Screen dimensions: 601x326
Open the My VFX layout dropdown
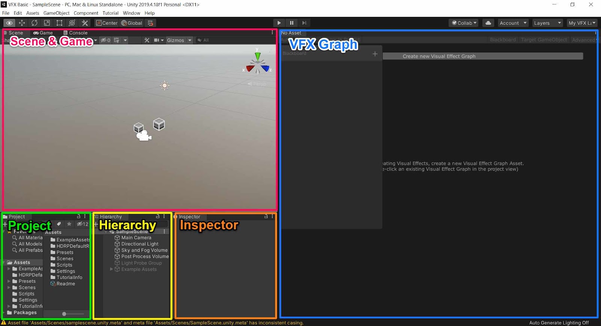(x=582, y=23)
